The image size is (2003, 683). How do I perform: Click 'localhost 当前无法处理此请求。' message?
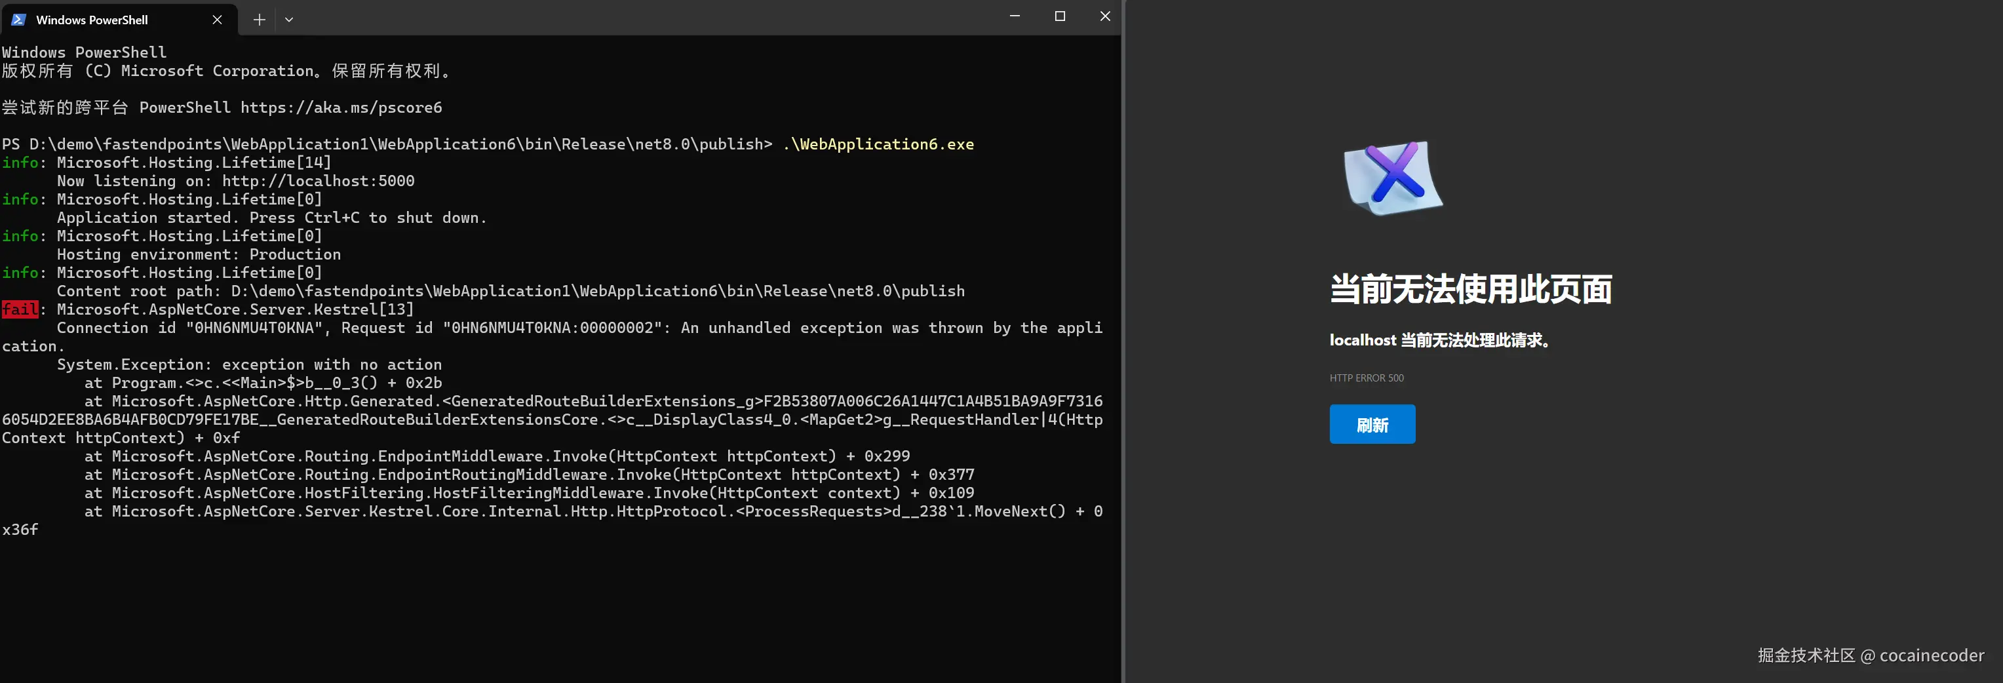point(1441,340)
